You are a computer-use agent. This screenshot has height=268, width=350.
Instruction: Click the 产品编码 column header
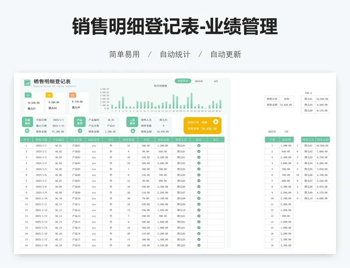[x=59, y=140]
